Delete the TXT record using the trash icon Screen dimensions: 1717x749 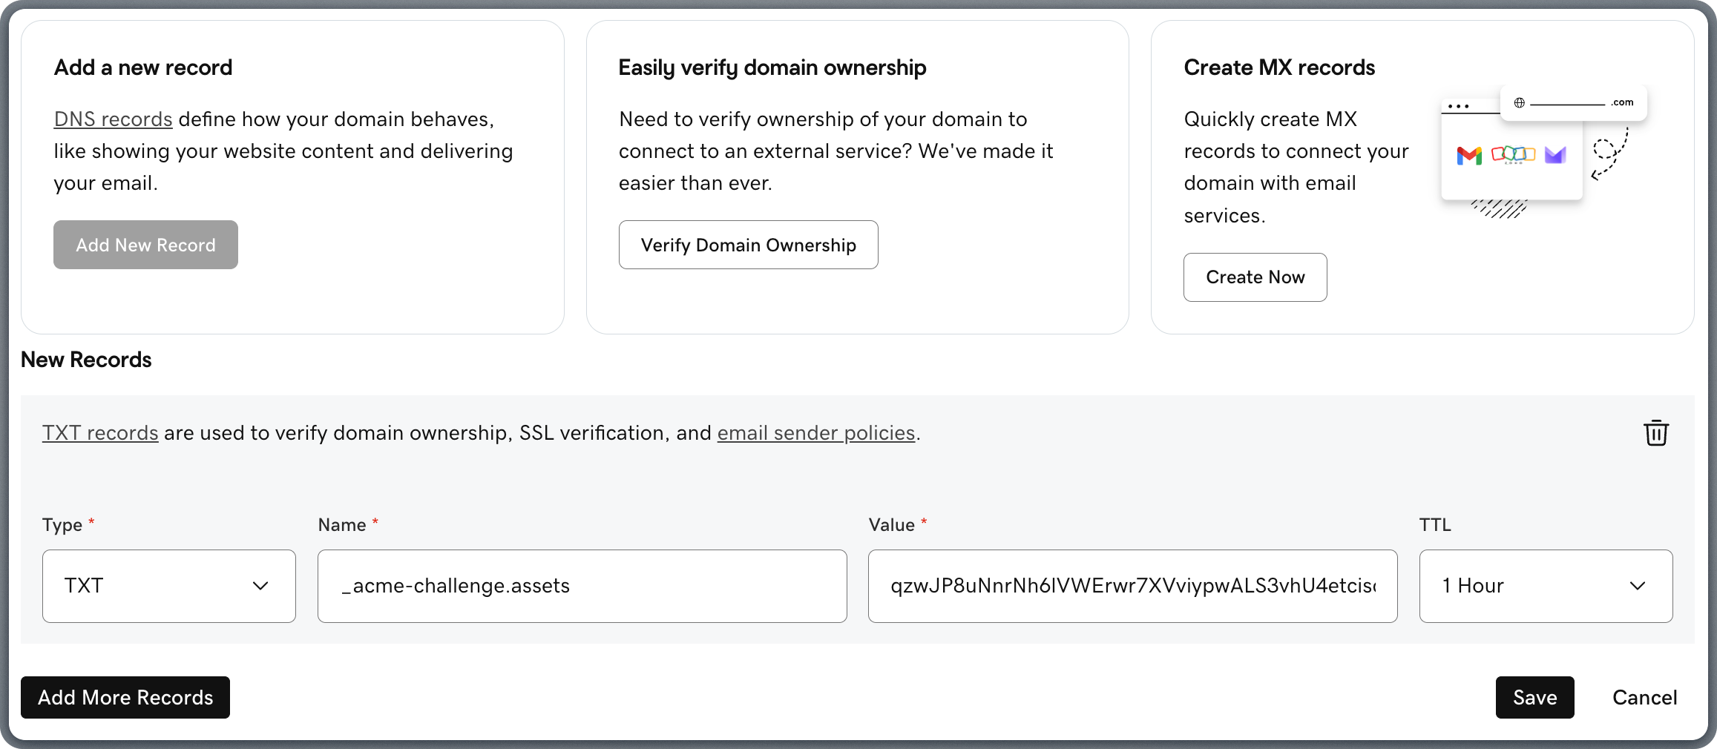point(1655,432)
